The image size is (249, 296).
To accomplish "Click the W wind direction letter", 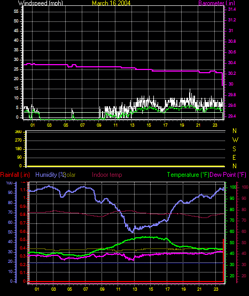I will click(x=235, y=140).
